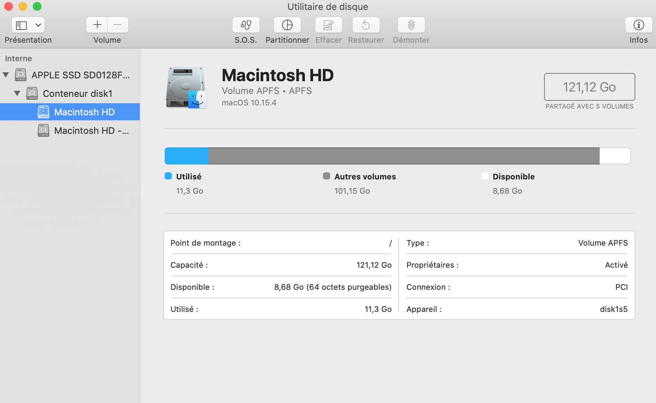Open the Infos information panel

(x=639, y=25)
